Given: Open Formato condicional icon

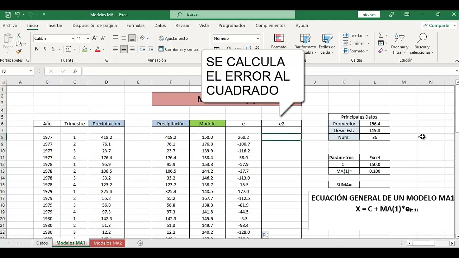Looking at the screenshot, I should click(279, 38).
